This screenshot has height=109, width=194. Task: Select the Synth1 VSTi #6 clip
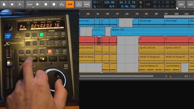(152, 49)
